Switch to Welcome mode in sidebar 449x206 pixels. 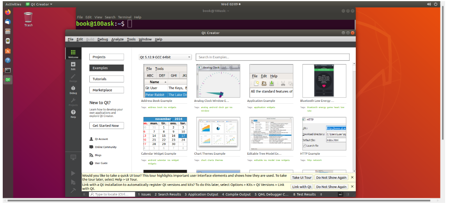[x=73, y=54]
